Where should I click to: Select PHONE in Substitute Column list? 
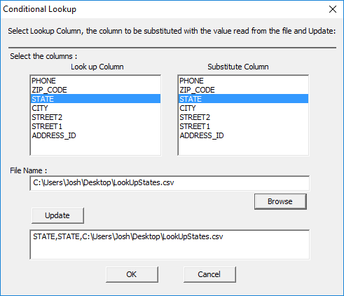tap(243, 81)
